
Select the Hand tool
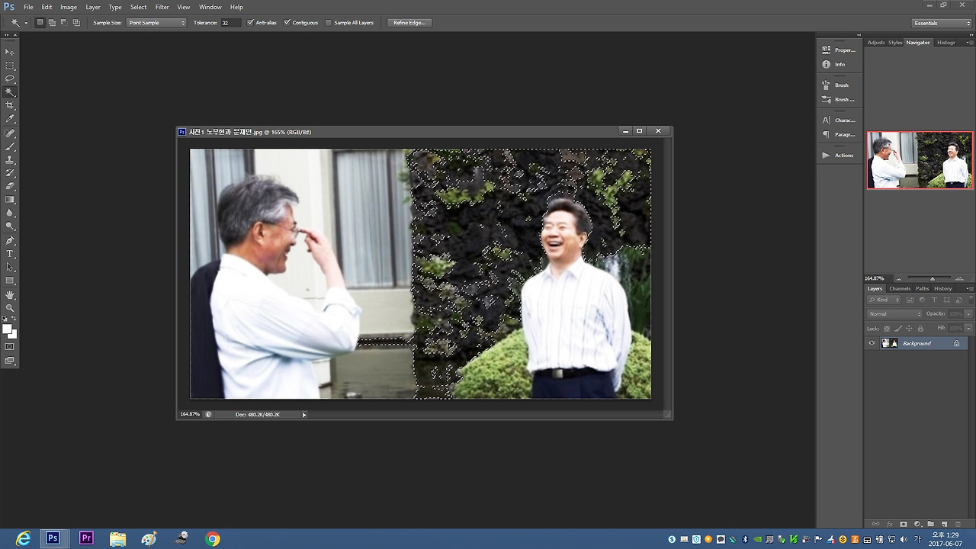click(x=10, y=295)
